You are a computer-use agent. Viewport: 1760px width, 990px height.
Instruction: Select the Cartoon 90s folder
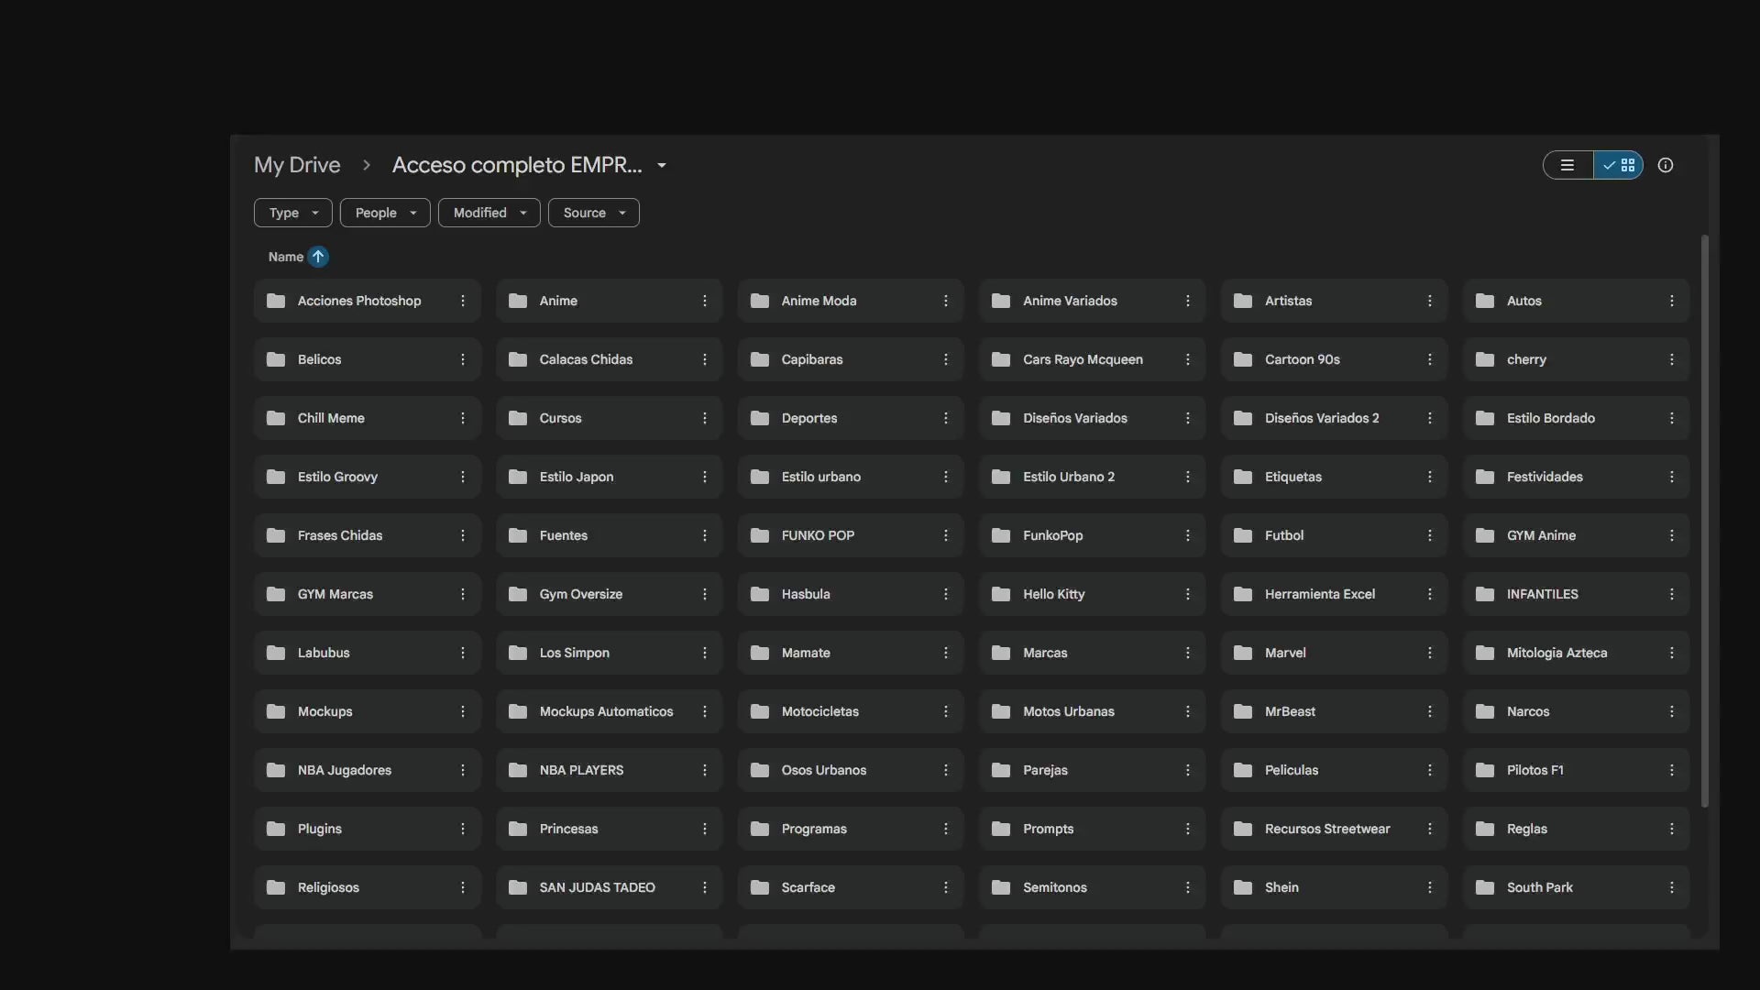[x=1334, y=359]
